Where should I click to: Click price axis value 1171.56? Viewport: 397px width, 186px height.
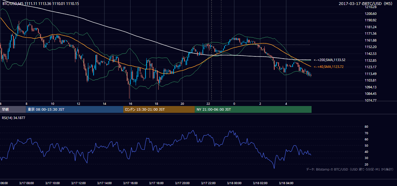click(x=371, y=33)
